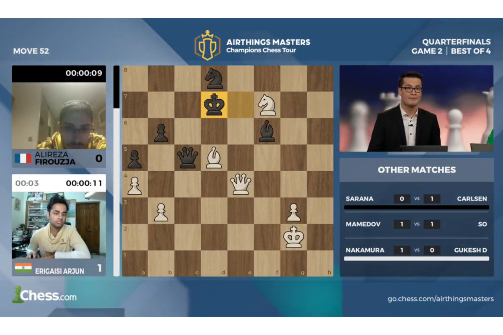The height and width of the screenshot is (335, 503).
Task: Click the progress bar under Sarana vs Carlsen
Action: click(x=417, y=207)
